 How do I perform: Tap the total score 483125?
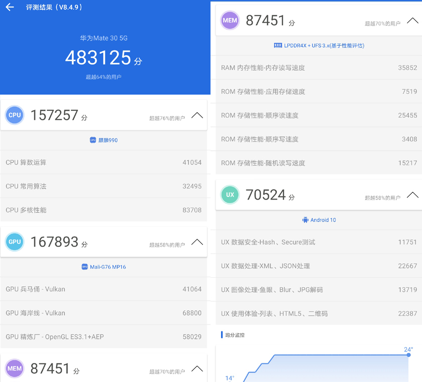coord(98,58)
